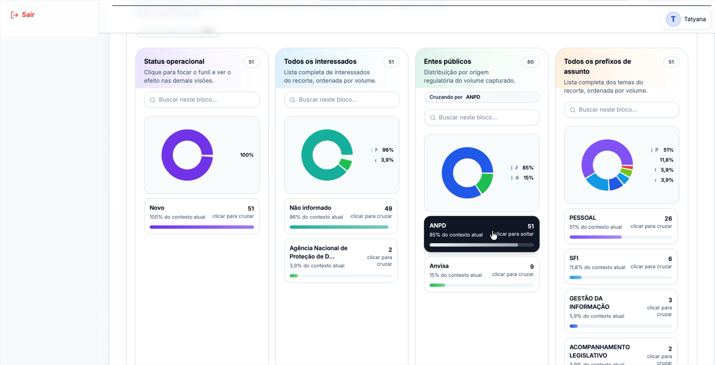715x365 pixels.
Task: Click the blue Entes públicos donut chart
Action: click(x=468, y=173)
